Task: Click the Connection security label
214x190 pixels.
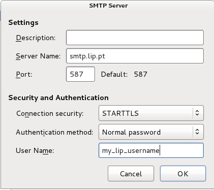Action: (x=50, y=113)
